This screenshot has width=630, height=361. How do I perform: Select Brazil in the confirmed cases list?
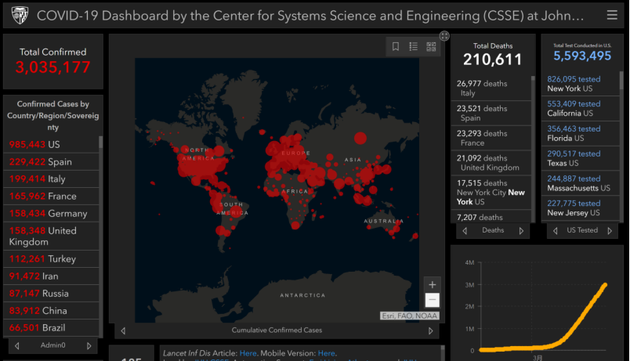[x=51, y=327]
